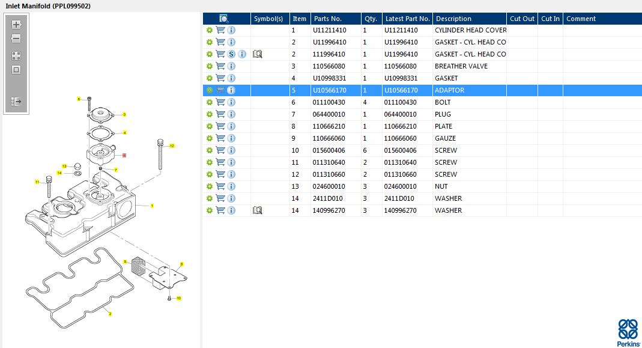Add BREATHER VALVE to cart
This screenshot has width=642, height=348.
click(x=220, y=66)
